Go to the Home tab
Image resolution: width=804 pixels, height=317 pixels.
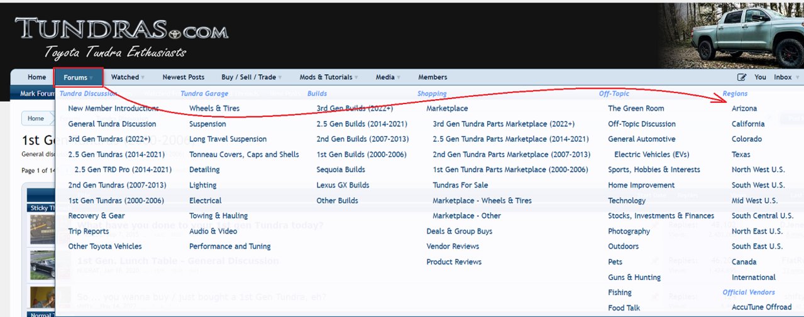(37, 77)
